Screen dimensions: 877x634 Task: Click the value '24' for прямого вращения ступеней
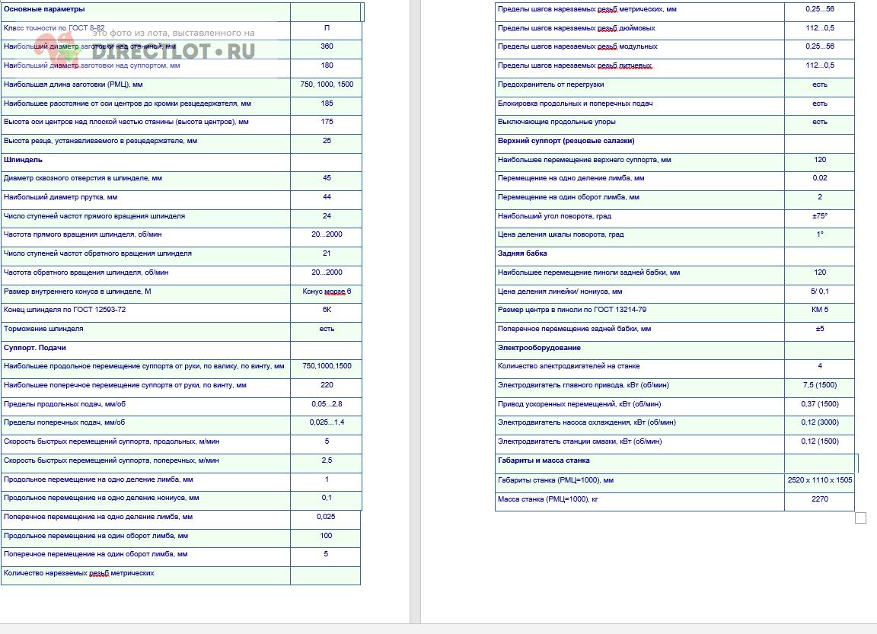pos(327,216)
